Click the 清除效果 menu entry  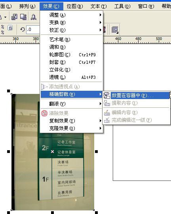pos(72,113)
